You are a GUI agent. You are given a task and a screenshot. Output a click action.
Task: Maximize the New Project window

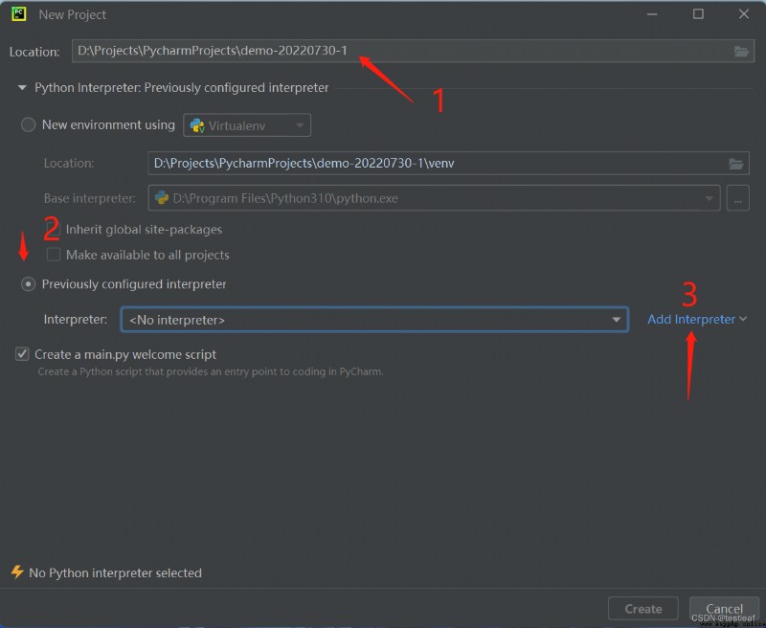[698, 14]
